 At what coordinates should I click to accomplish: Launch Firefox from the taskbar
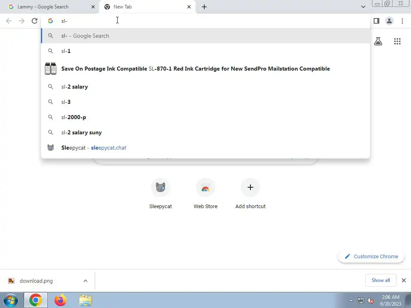point(61,300)
